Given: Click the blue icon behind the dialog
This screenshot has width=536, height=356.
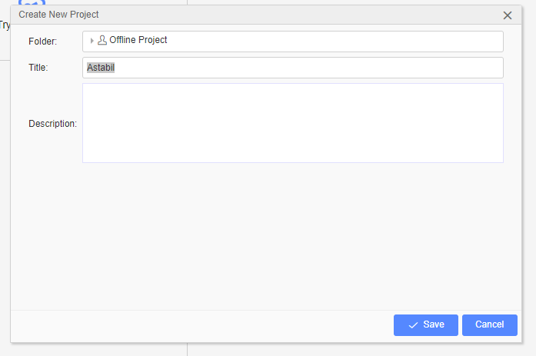Looking at the screenshot, I should tap(32, 3).
